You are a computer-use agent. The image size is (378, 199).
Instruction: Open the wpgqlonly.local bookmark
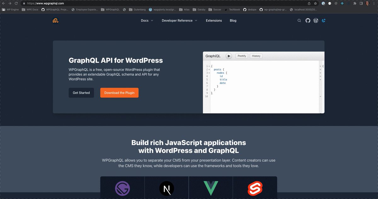[162, 9]
